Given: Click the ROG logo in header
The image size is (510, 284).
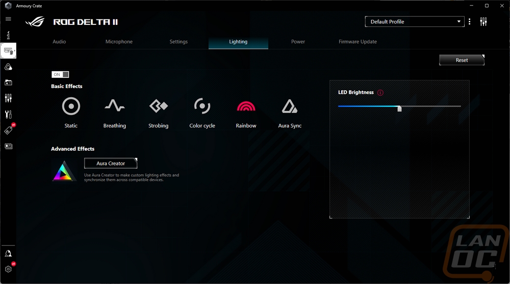Looking at the screenshot, I should click(35, 22).
